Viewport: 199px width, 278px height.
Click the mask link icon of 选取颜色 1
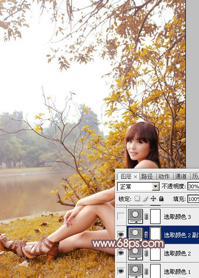tap(146, 271)
